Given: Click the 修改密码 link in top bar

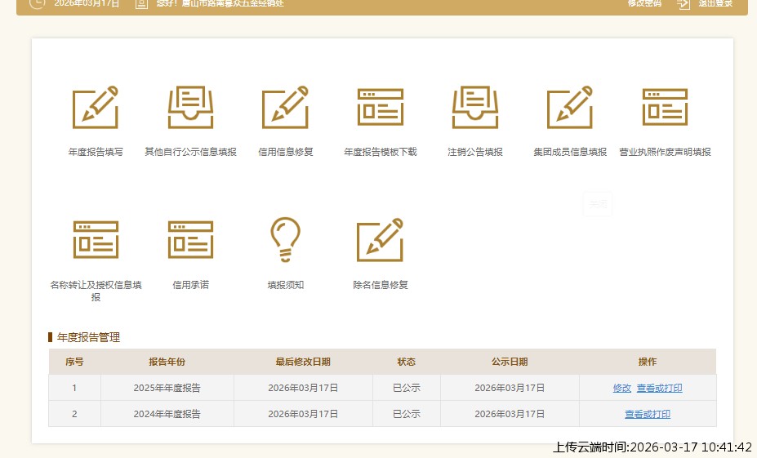Looking at the screenshot, I should pyautogui.click(x=644, y=3).
